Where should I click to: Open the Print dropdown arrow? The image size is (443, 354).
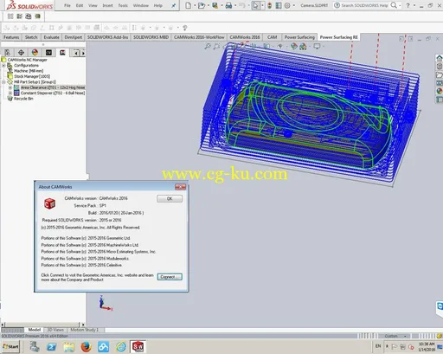[x=235, y=5]
